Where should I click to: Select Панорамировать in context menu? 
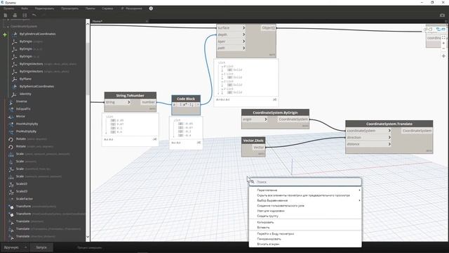[x=269, y=239]
